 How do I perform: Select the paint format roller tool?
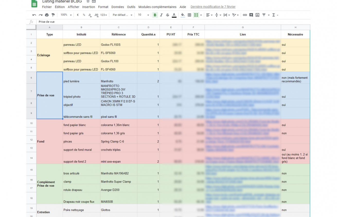53,15
